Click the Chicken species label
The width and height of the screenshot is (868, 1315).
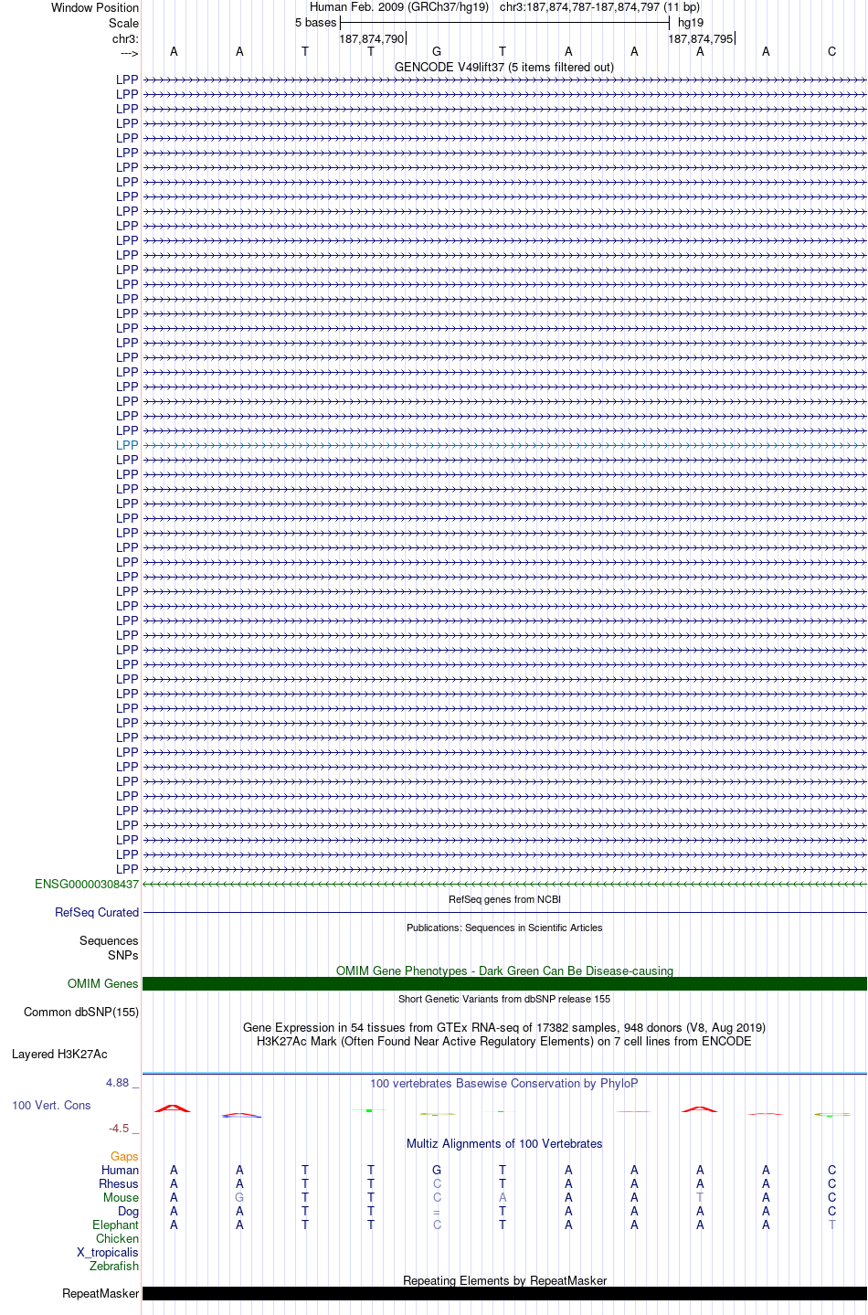(118, 1238)
